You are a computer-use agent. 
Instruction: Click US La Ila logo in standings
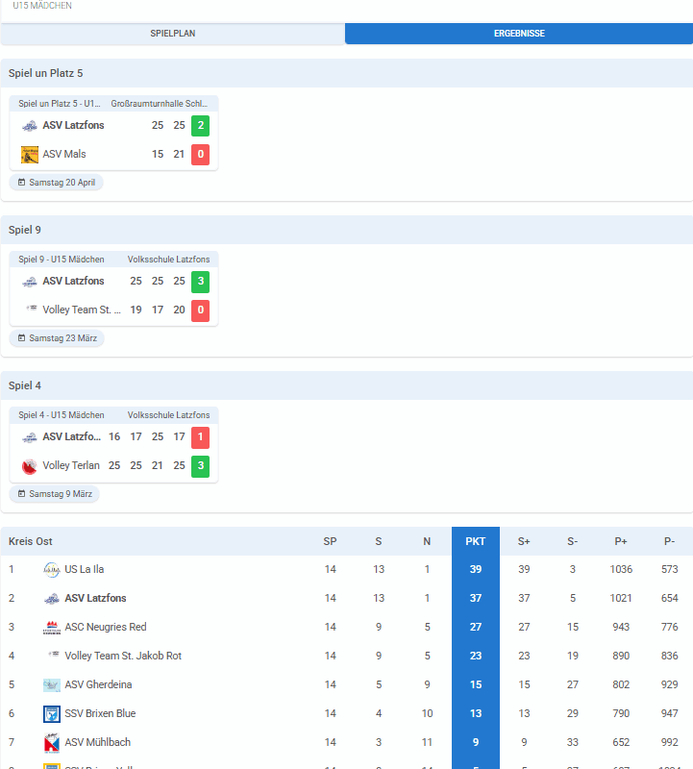pos(52,570)
